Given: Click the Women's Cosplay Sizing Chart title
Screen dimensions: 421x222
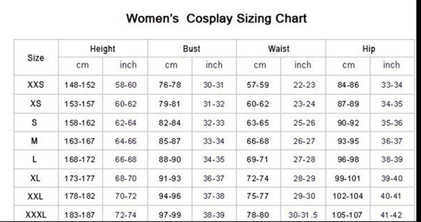Looking at the screenshot, I should pos(216,18).
